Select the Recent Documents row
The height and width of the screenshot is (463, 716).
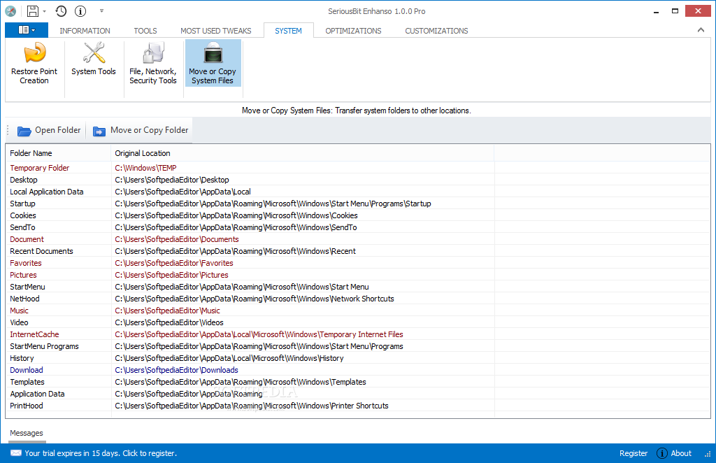click(357, 251)
